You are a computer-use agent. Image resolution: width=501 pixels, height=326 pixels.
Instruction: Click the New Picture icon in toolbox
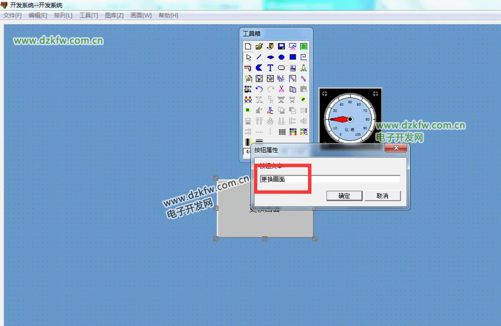(248, 46)
